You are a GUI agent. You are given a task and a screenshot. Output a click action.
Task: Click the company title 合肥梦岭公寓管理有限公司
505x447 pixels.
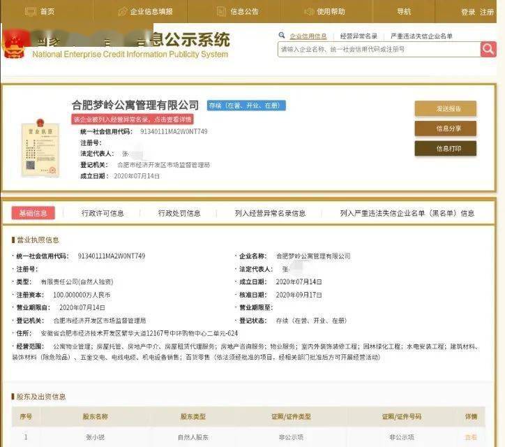click(135, 105)
